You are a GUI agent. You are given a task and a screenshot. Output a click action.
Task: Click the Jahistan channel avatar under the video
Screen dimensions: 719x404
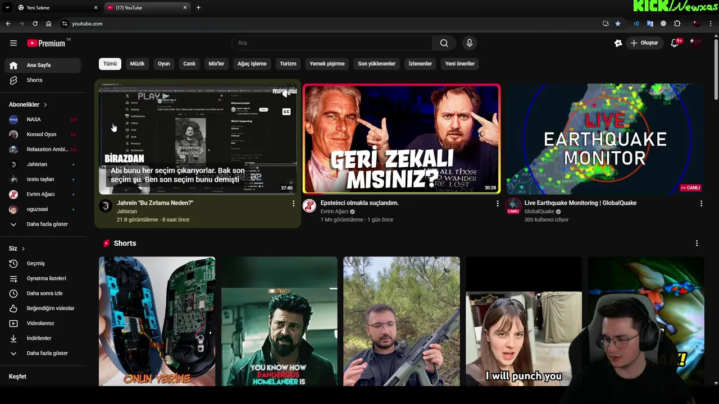click(106, 206)
